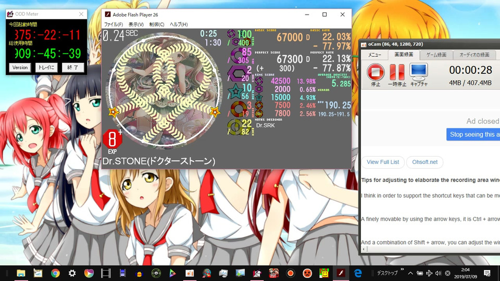Click the song title Dr.STONE(ドクターストーン)

click(x=158, y=161)
